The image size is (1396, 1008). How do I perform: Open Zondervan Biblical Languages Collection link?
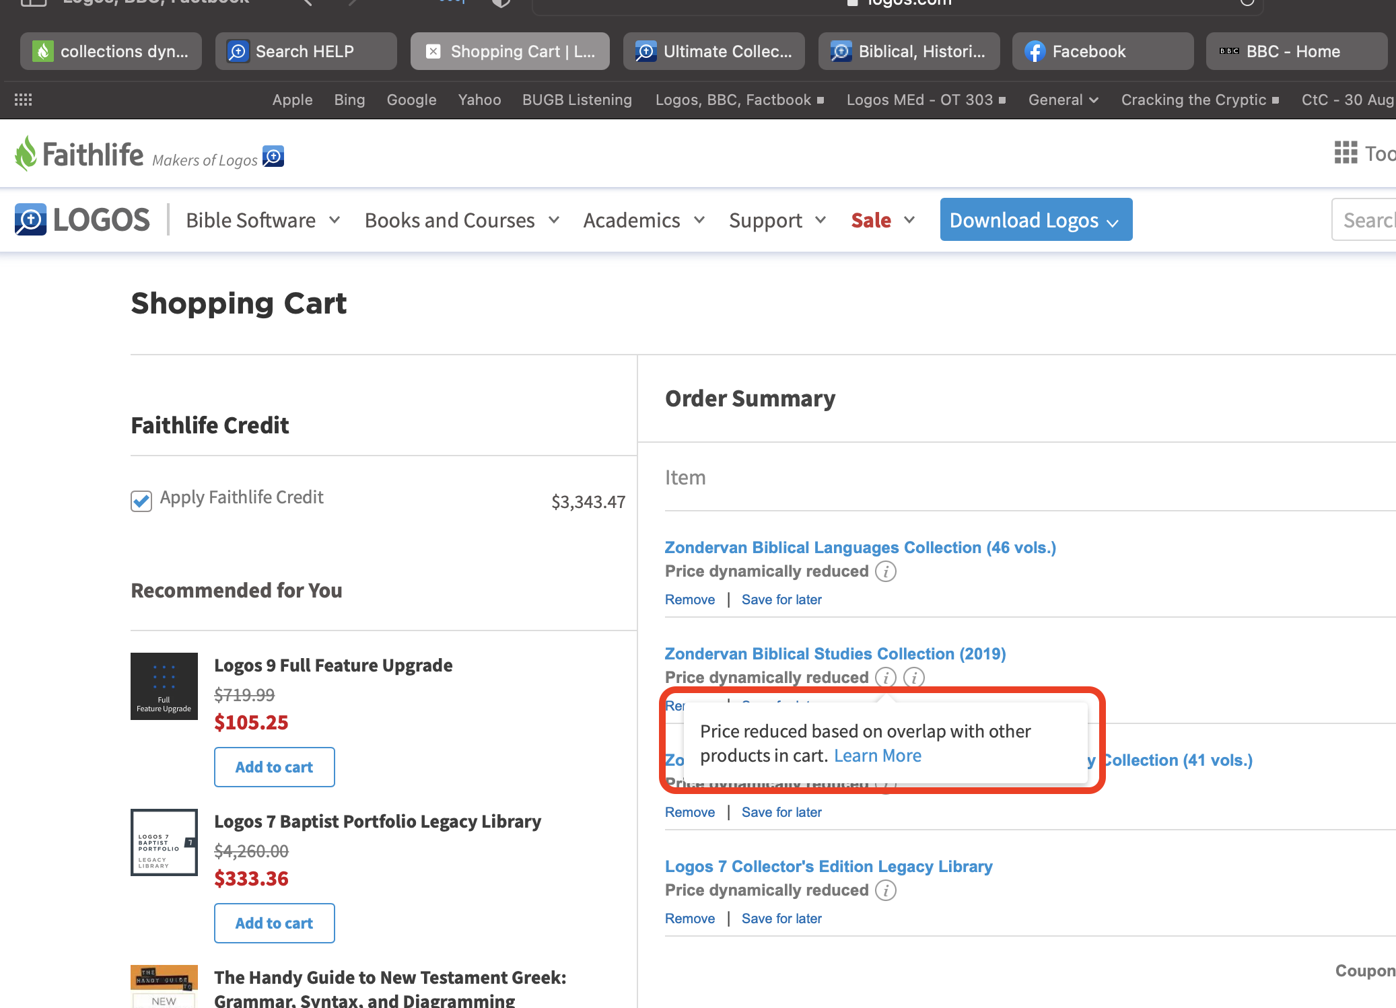[x=860, y=547]
